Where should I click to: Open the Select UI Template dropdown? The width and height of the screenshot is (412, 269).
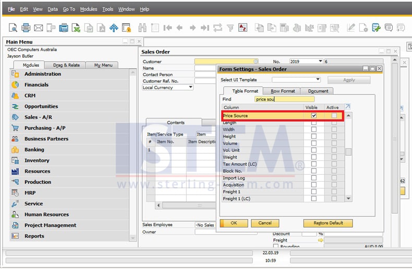point(318,80)
